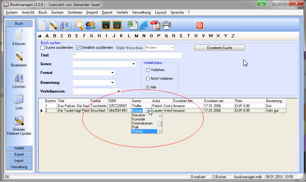Click the Löschen trash icon in sidebar
The height and width of the screenshot is (182, 306).
[x=19, y=79]
